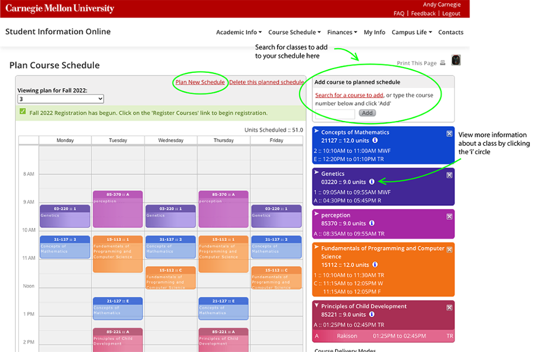This screenshot has width=541, height=352.
Task: Click the Friday column header
Action: [x=276, y=140]
